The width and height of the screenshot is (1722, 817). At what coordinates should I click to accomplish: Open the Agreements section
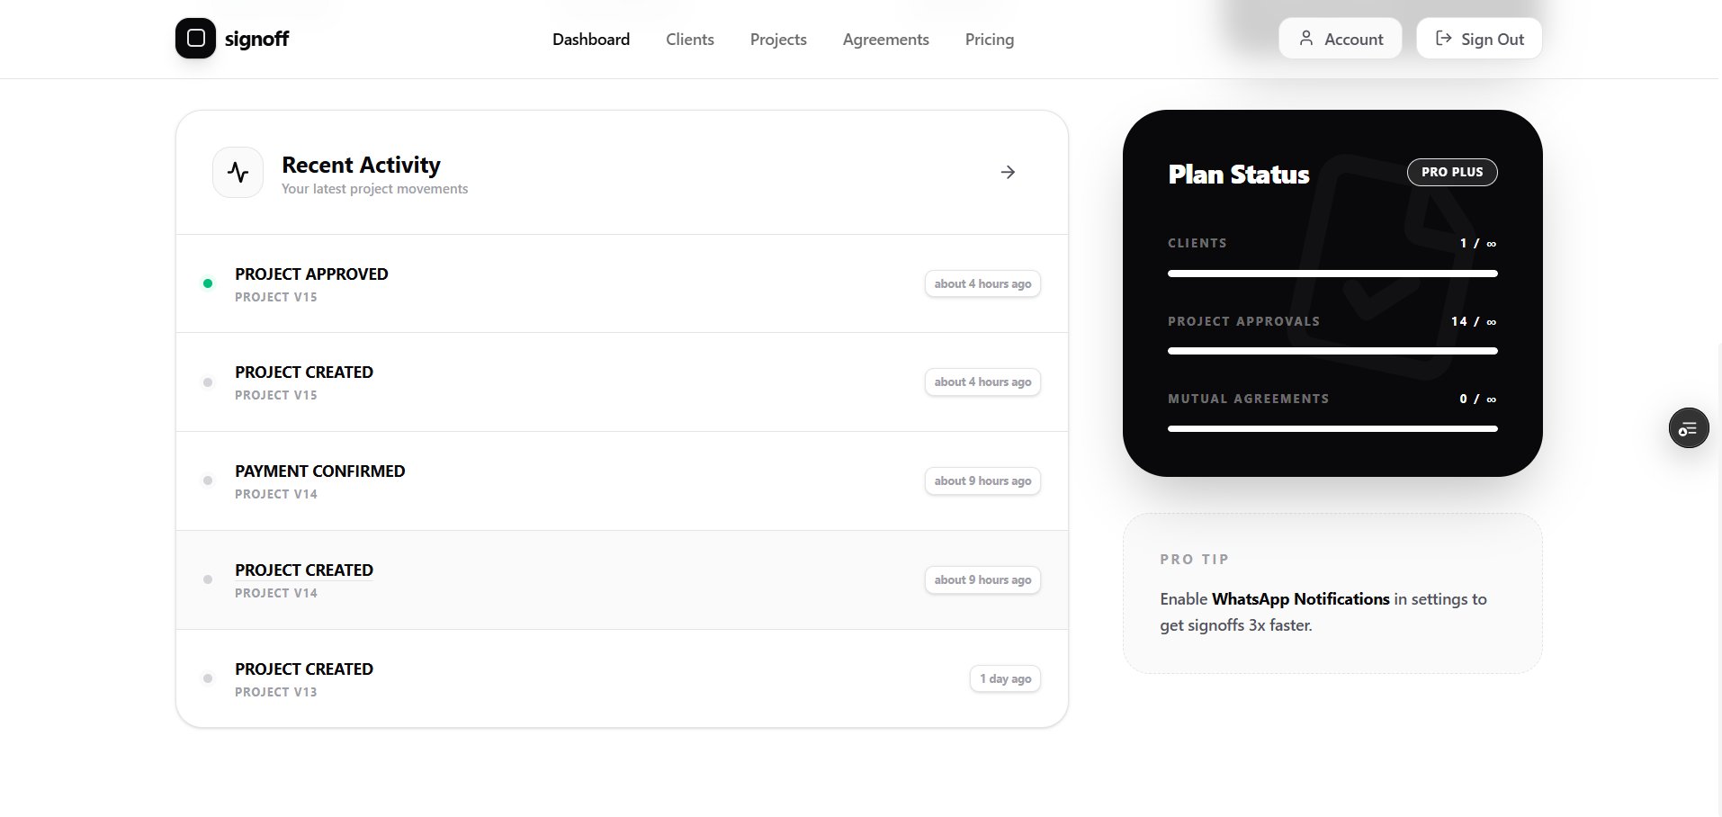[x=885, y=40]
